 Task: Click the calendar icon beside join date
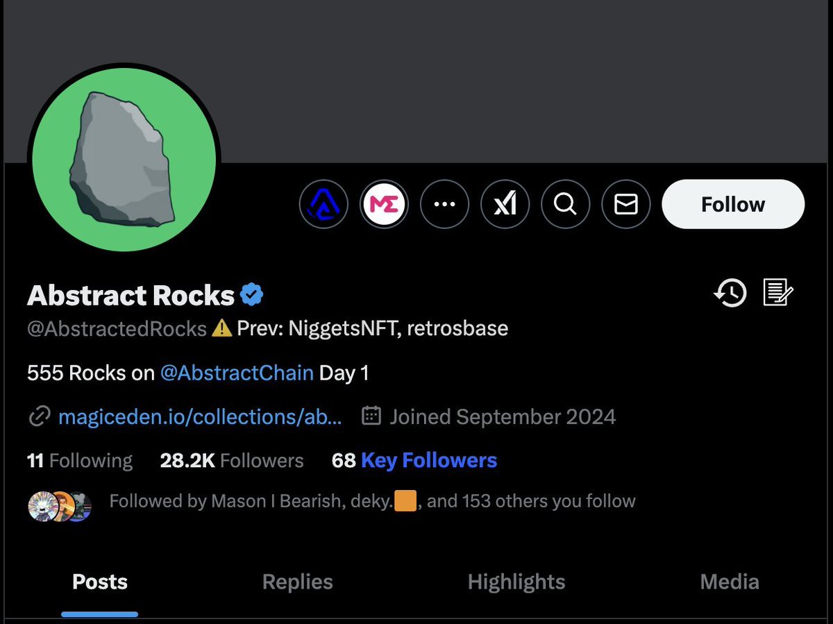pos(371,416)
